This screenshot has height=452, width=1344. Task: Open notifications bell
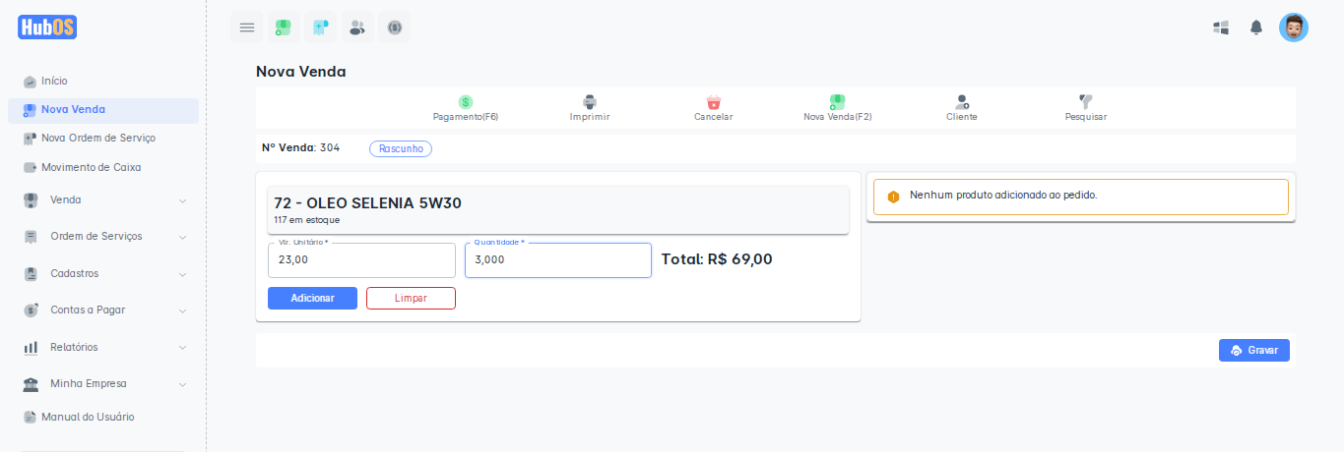coord(1256,28)
